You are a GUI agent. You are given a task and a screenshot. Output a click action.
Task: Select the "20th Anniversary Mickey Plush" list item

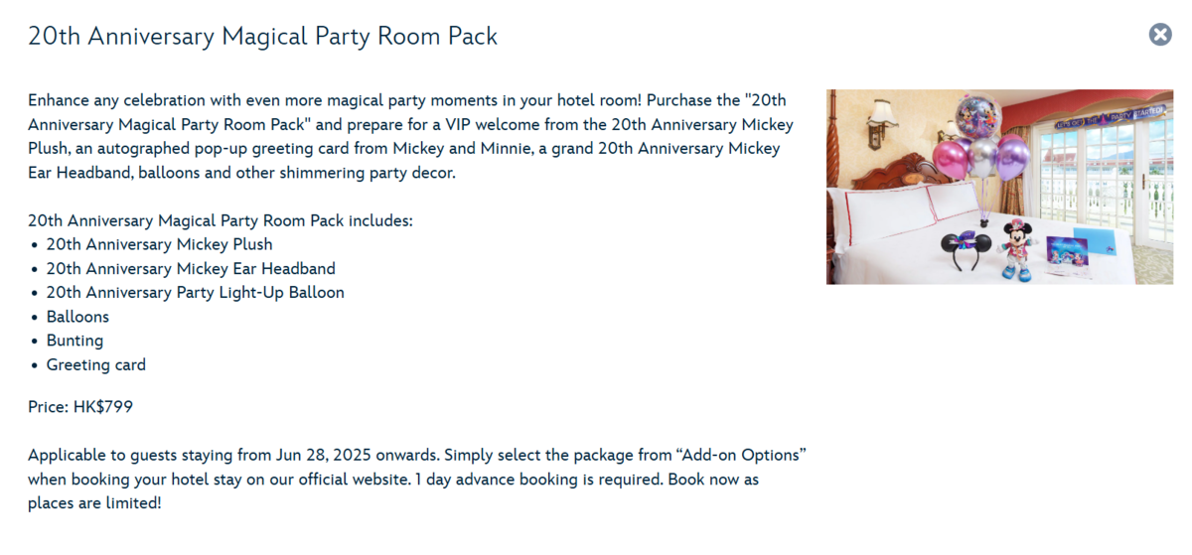(x=159, y=244)
